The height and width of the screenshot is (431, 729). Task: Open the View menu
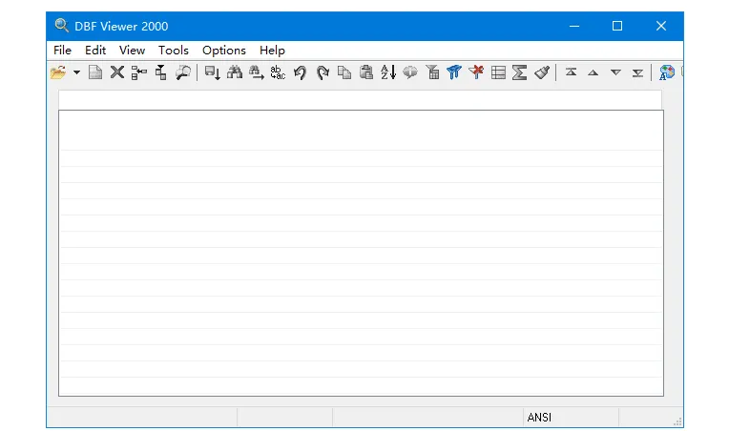(x=132, y=51)
